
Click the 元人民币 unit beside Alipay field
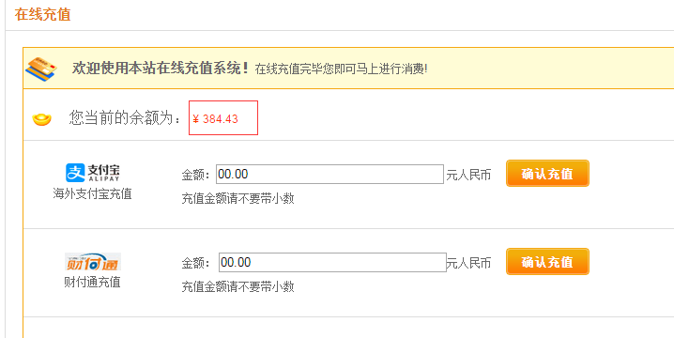pos(468,175)
